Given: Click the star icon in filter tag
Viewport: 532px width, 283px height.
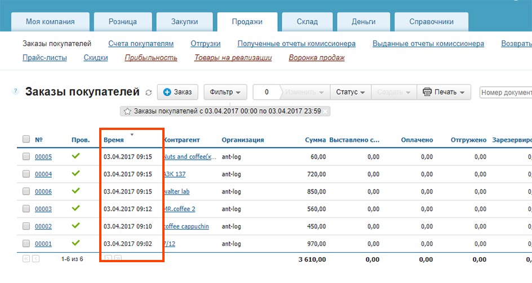Looking at the screenshot, I should click(127, 111).
